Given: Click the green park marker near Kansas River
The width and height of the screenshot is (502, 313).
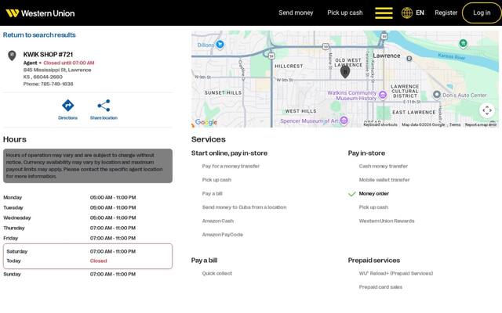Looking at the screenshot, I should [463, 43].
